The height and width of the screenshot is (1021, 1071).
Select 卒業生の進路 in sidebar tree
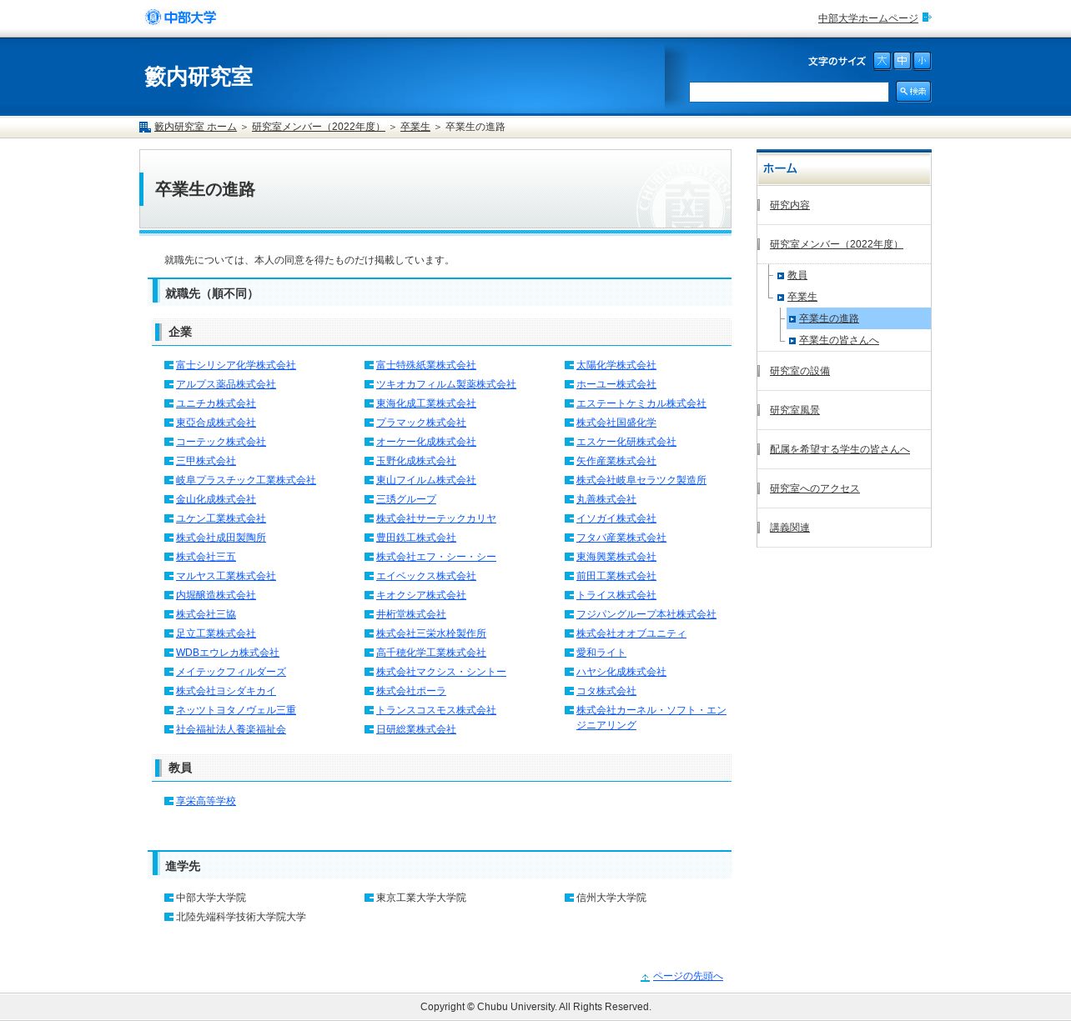pyautogui.click(x=829, y=318)
